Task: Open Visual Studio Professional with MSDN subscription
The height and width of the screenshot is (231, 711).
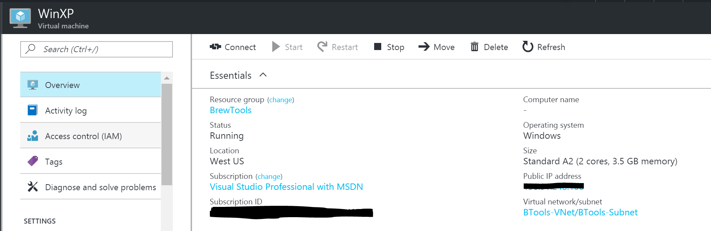Action: (x=286, y=187)
